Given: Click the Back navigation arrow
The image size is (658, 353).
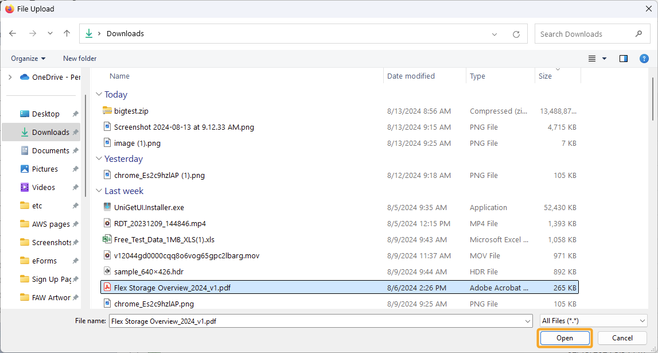Looking at the screenshot, I should click(x=13, y=33).
